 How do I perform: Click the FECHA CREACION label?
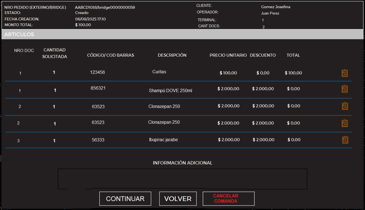point(22,19)
